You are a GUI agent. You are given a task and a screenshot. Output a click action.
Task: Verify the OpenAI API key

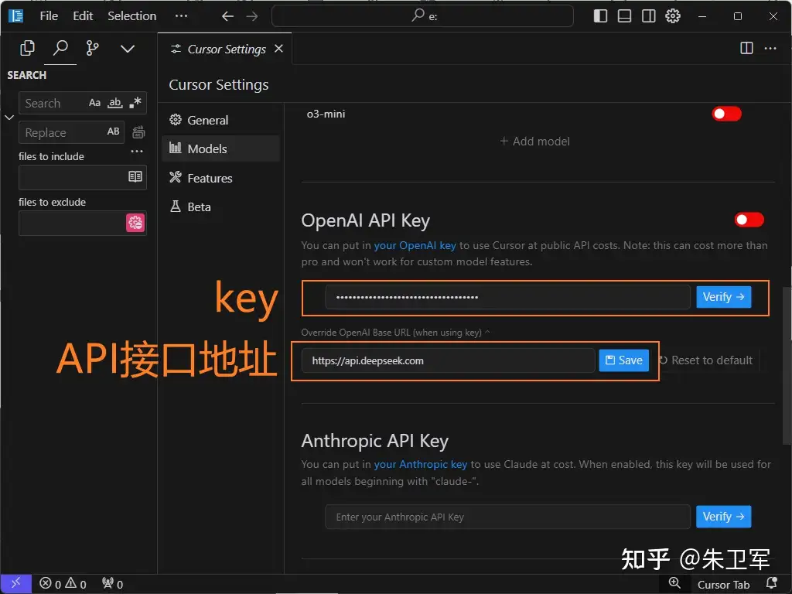[723, 297]
